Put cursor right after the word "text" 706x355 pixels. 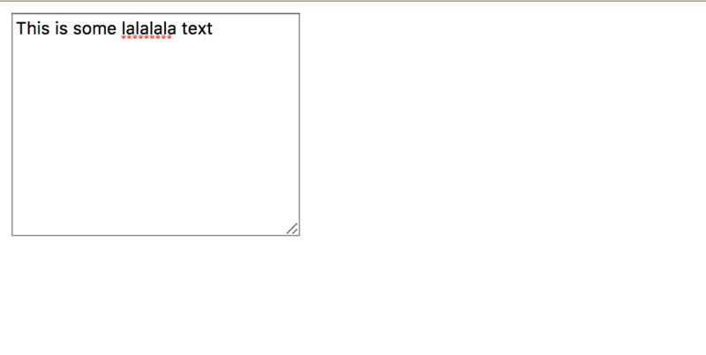pyautogui.click(x=213, y=28)
